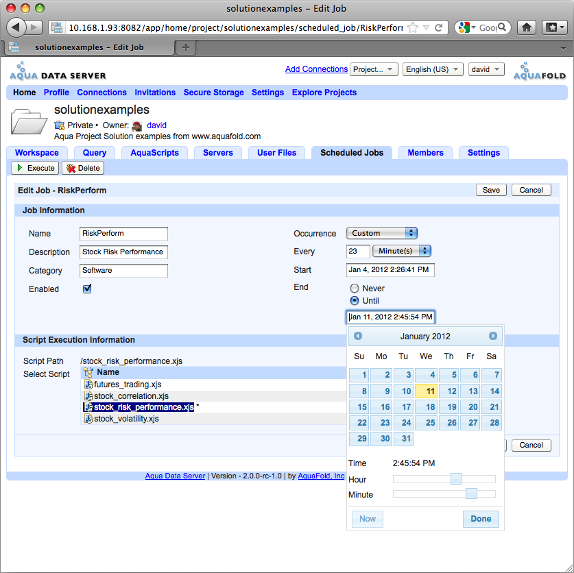Open the bookmarks menu icon
Screen dimensions: 574x573
[555, 27]
